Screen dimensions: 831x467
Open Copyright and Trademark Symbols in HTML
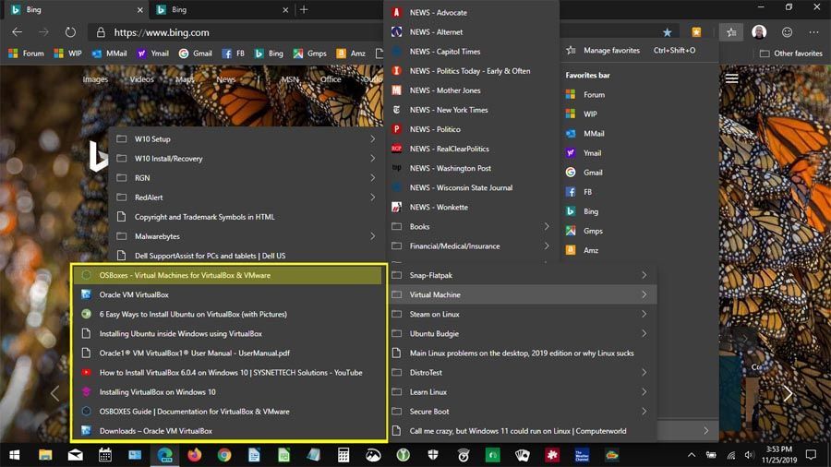coord(246,217)
